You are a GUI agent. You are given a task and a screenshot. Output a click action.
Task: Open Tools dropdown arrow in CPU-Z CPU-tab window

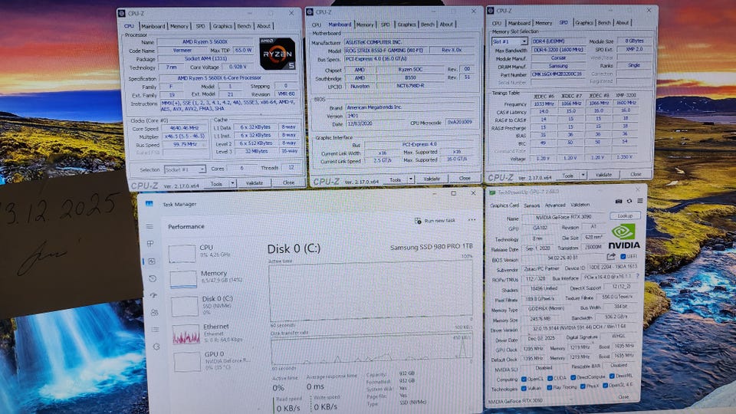233,183
